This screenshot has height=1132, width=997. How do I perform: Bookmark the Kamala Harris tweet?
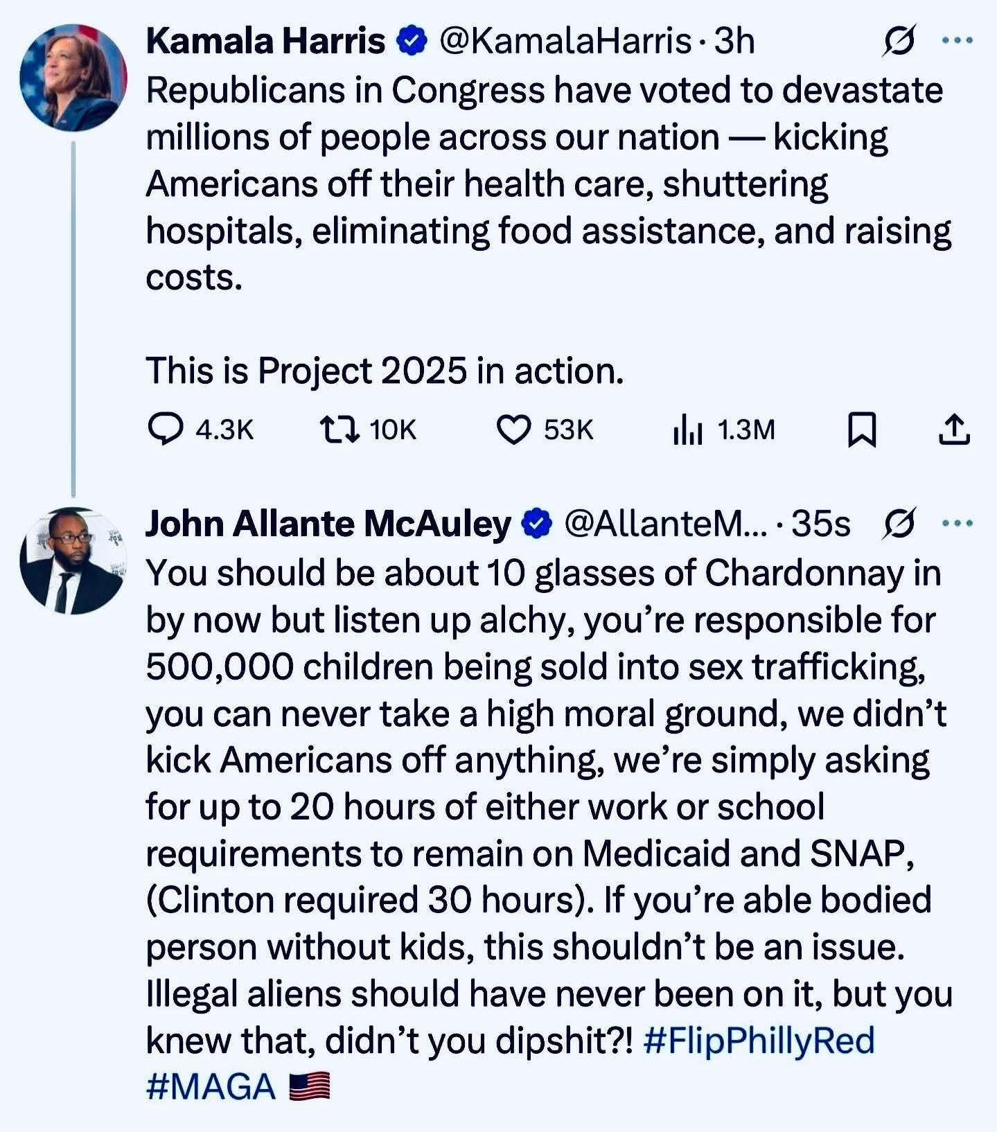coord(863,430)
